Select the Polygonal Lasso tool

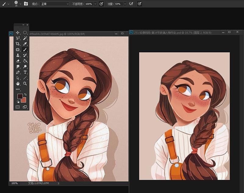click(x=18, y=38)
